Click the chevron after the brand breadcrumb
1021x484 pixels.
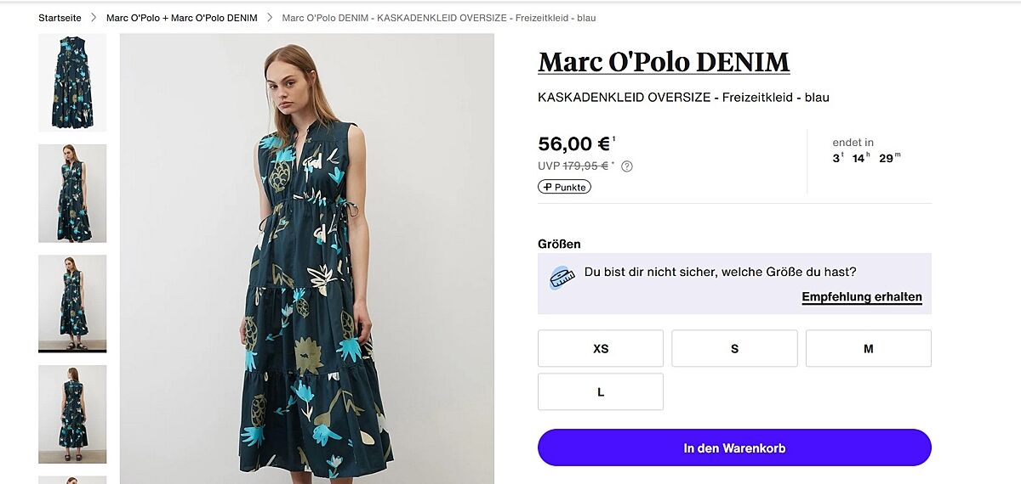[x=270, y=18]
